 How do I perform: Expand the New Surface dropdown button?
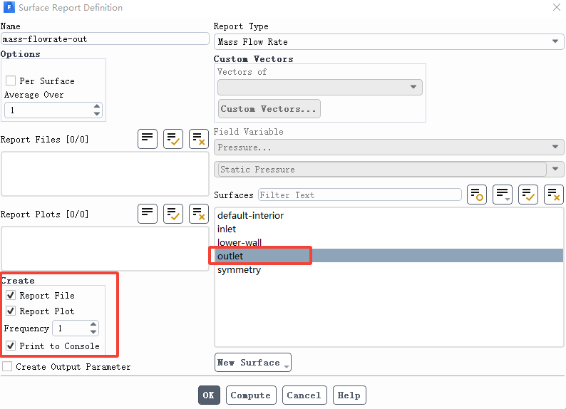pos(252,362)
